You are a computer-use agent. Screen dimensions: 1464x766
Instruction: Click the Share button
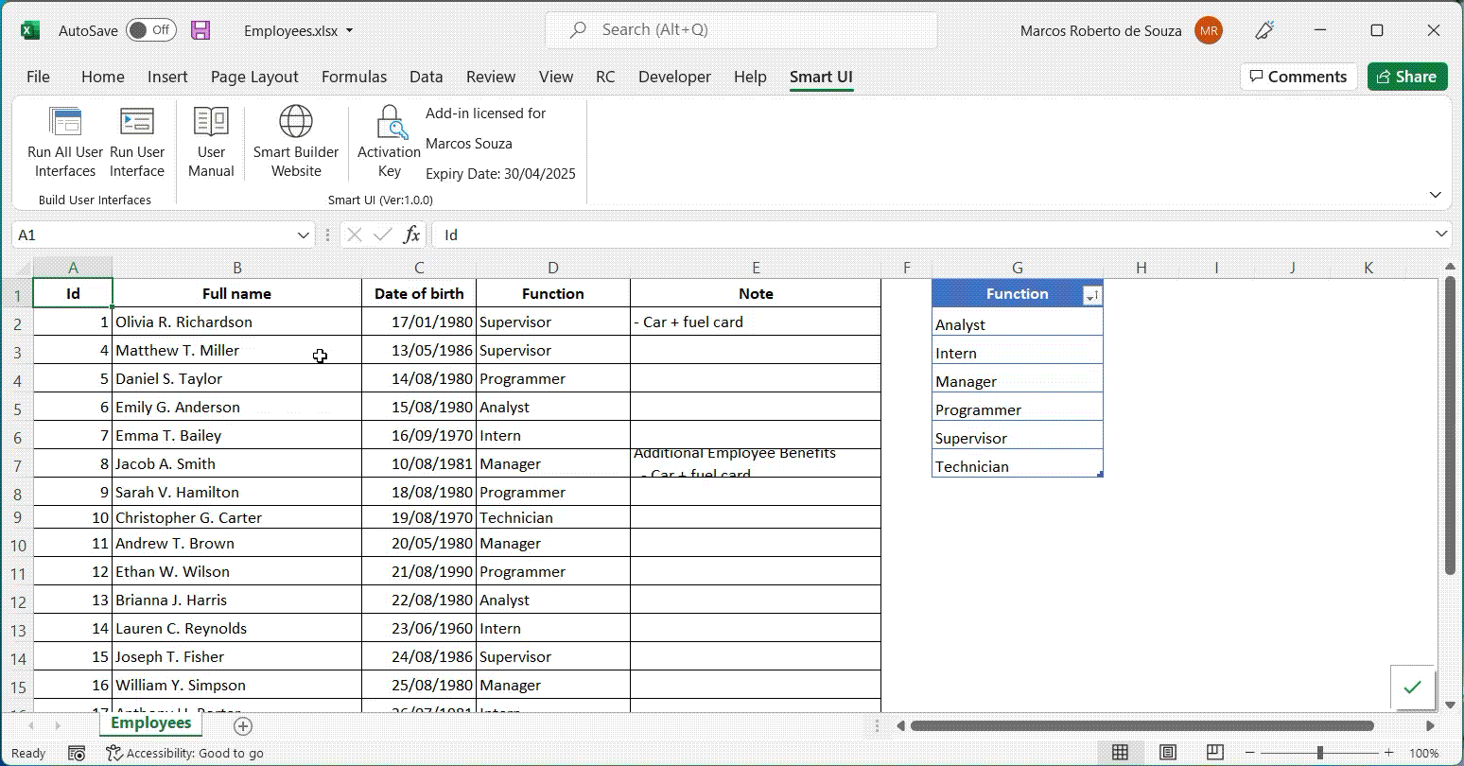click(x=1406, y=77)
